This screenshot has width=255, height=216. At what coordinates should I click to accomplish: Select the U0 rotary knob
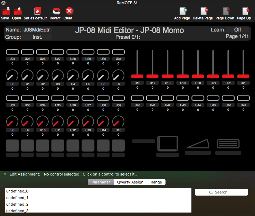click(12, 75)
